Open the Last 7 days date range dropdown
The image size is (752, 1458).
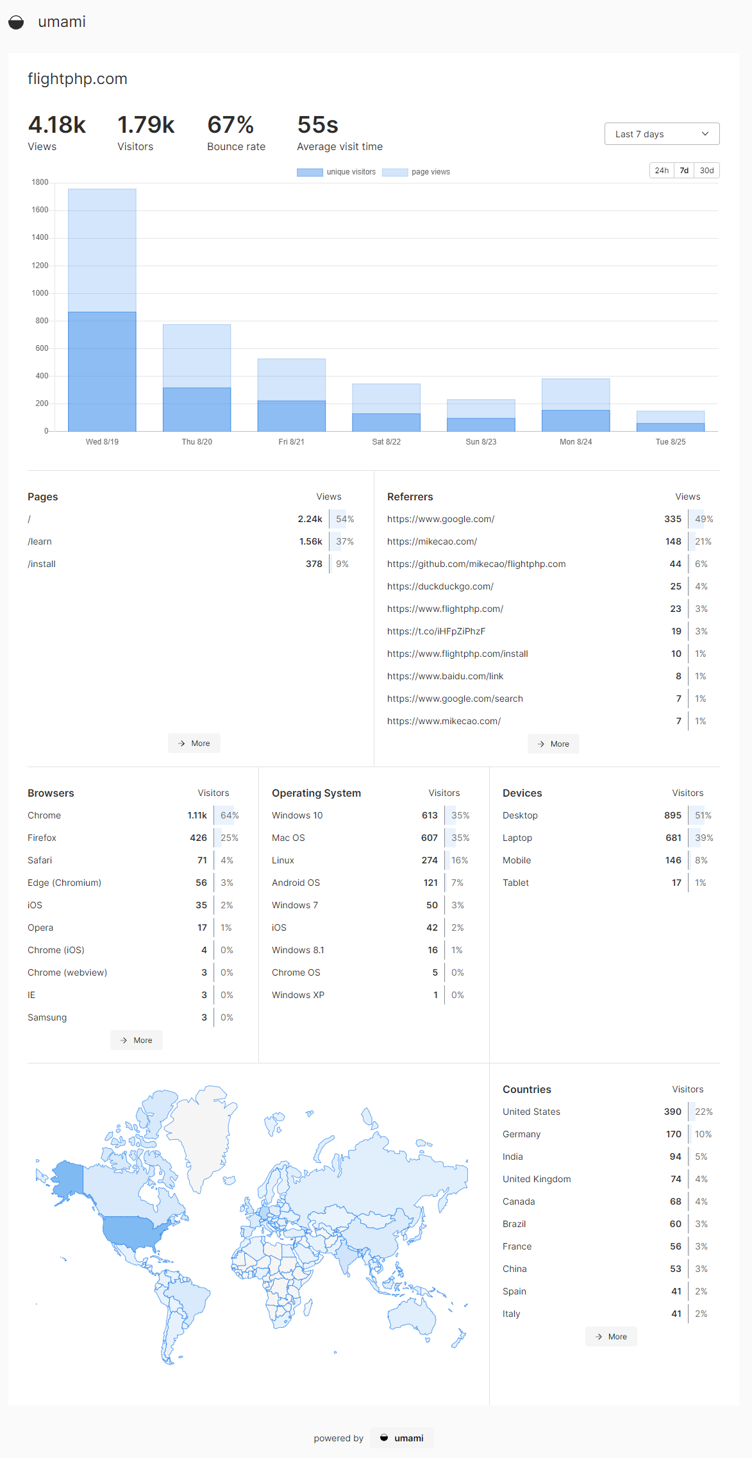tap(662, 134)
